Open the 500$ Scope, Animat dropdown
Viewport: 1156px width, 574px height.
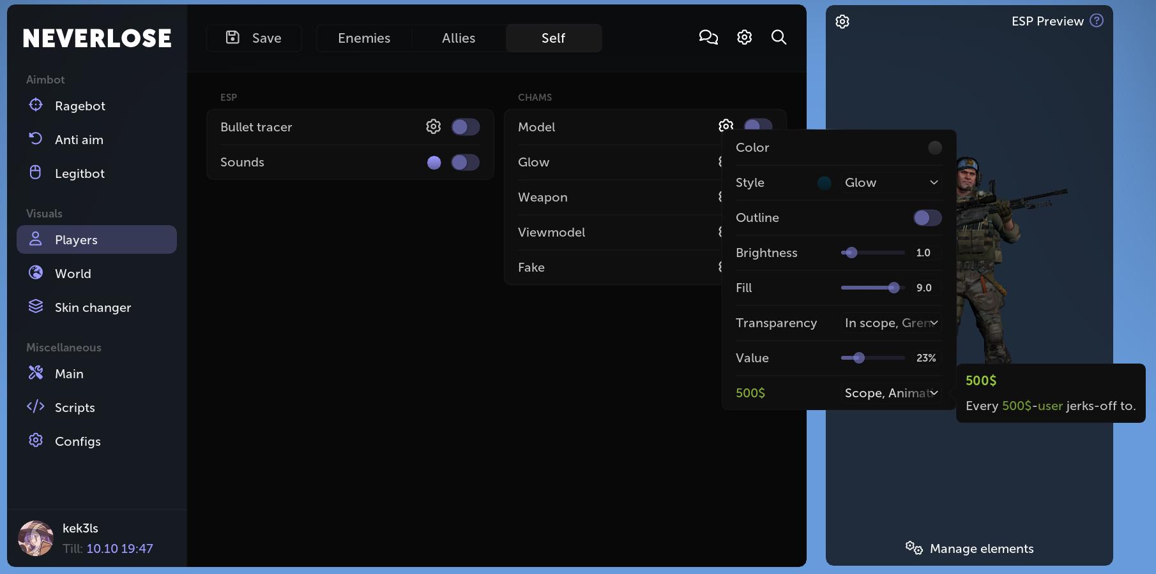click(x=891, y=394)
